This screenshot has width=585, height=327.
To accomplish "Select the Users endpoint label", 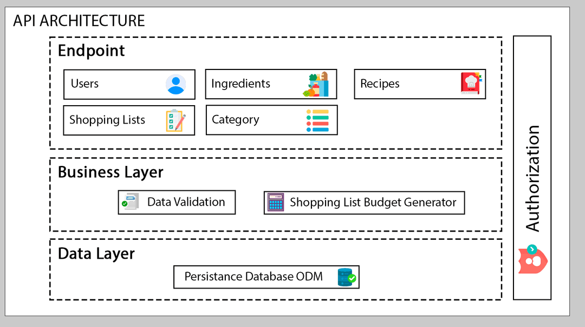I will coord(84,84).
